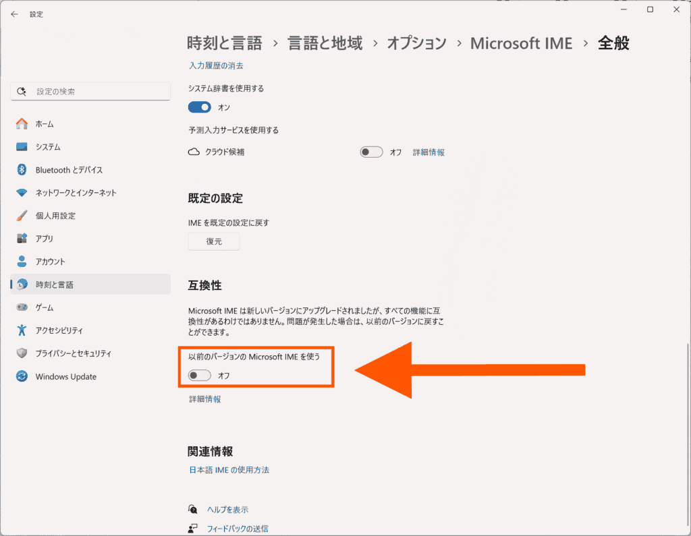Viewport: 691px width, 536px height.
Task: Click the 関連情報 heading
Action: coord(211,451)
